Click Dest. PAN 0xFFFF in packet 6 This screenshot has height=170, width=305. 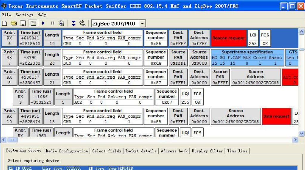tap(178, 38)
